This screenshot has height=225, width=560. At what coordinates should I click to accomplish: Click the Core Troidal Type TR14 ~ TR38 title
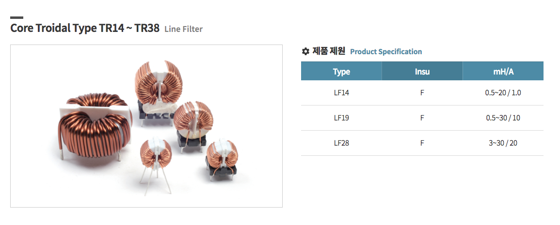pos(85,28)
